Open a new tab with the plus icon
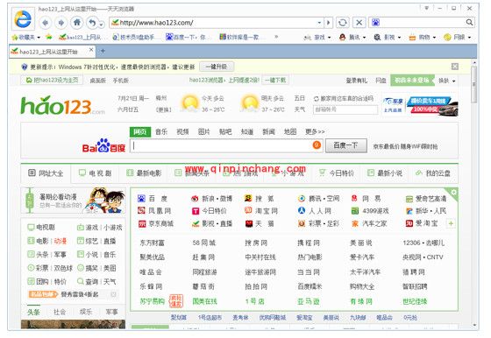491x338 pixels. [103, 51]
